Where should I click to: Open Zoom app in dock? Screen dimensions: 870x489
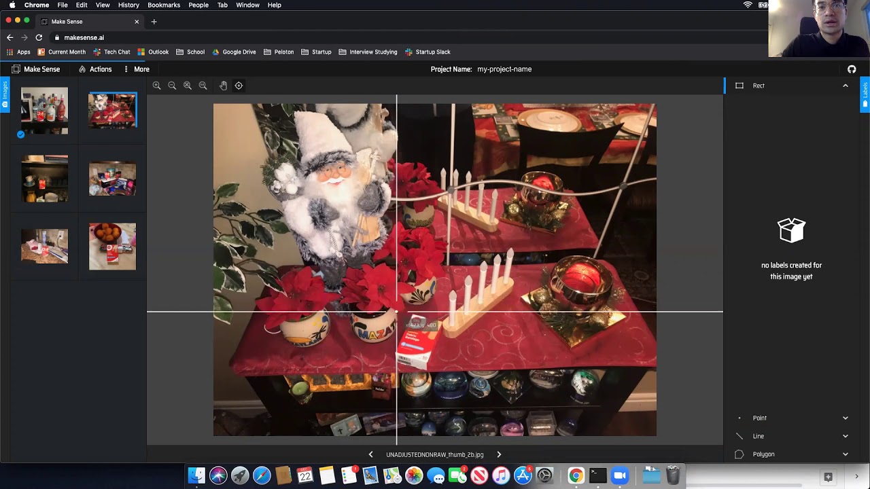620,475
